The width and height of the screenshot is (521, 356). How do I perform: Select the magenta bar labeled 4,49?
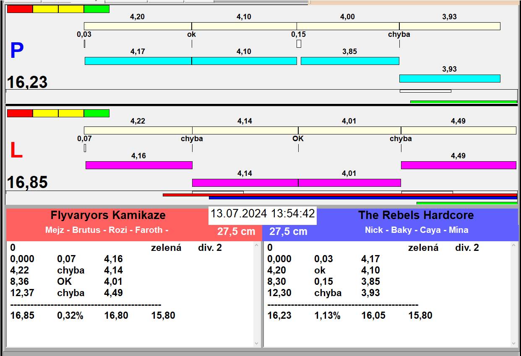[458, 165]
